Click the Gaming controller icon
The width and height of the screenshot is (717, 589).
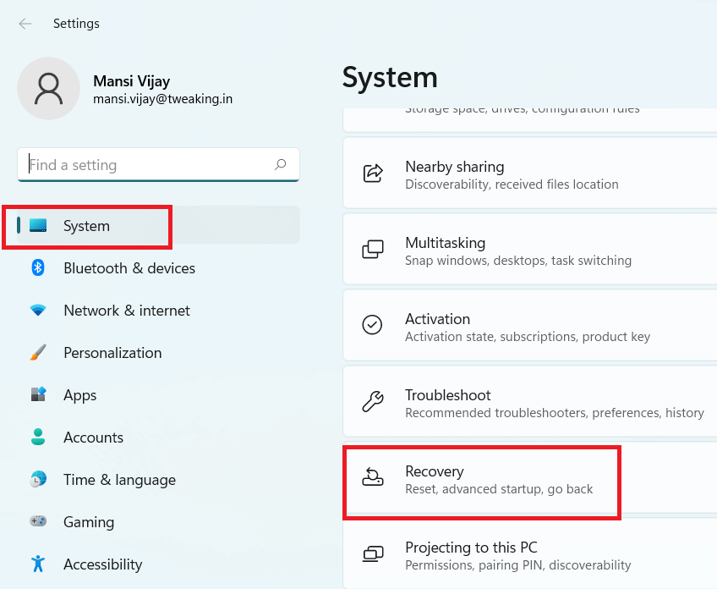(x=38, y=521)
